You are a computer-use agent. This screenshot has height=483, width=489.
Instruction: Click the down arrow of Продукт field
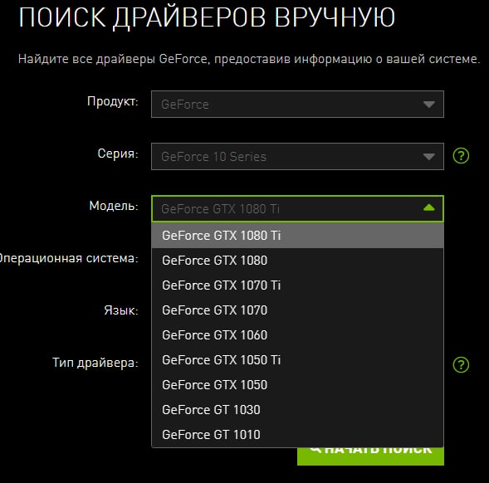pos(429,104)
